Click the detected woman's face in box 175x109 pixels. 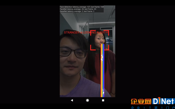(x=99, y=40)
